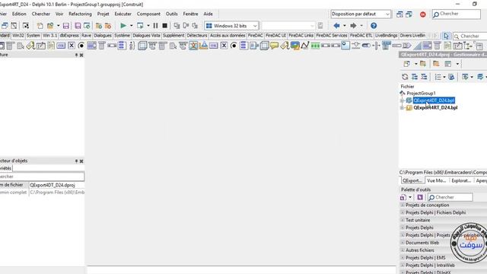
Task: Click the green Run button
Action: click(x=123, y=25)
